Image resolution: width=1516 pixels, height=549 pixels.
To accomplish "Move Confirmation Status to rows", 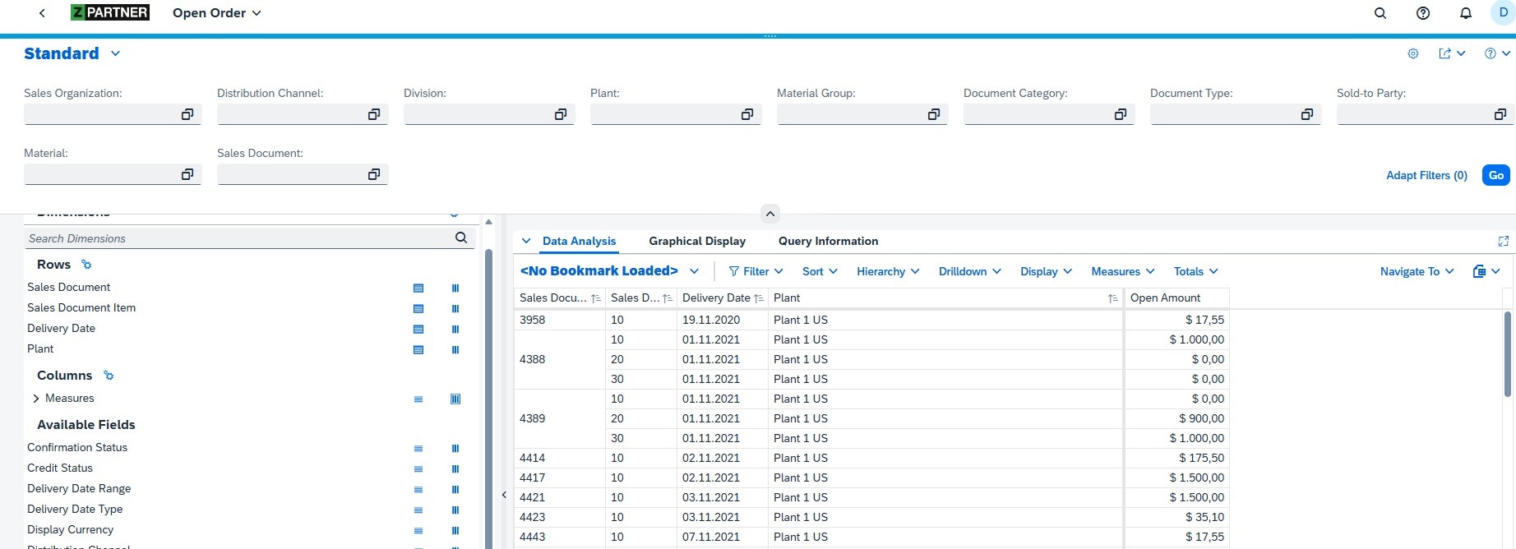I will (418, 448).
